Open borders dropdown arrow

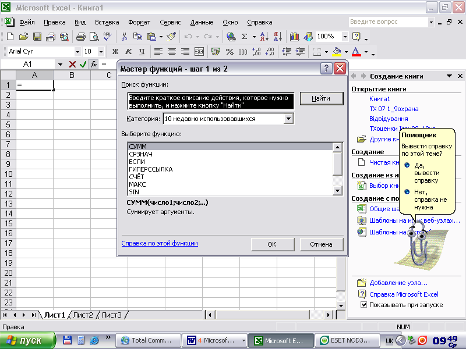[326, 52]
